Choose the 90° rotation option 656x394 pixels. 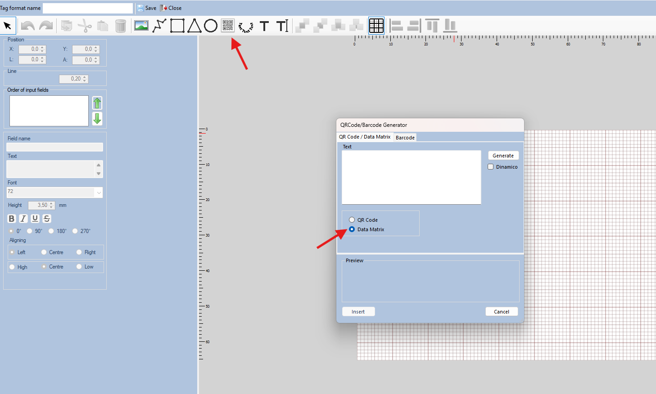tap(30, 231)
